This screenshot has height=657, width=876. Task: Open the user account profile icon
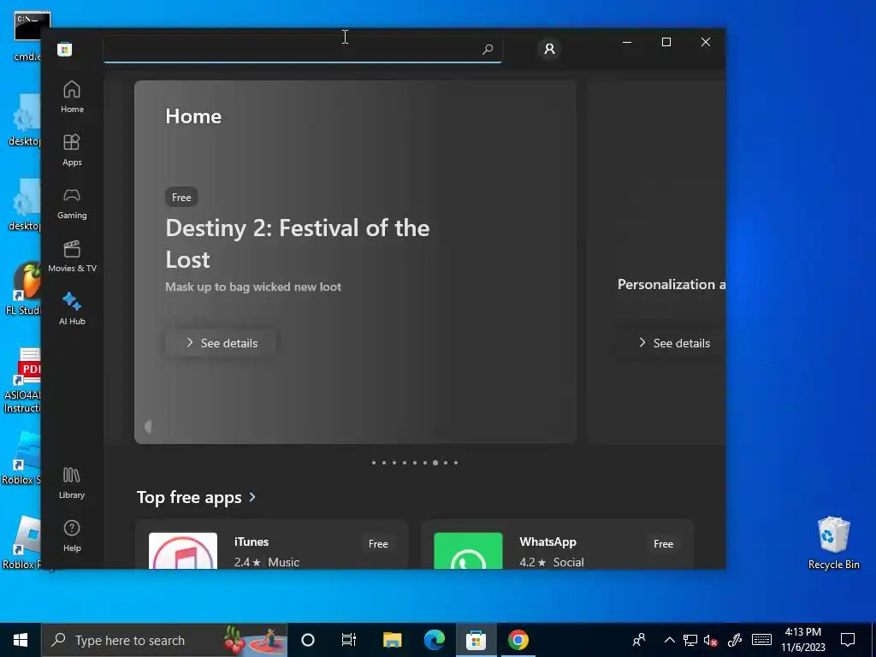click(550, 49)
